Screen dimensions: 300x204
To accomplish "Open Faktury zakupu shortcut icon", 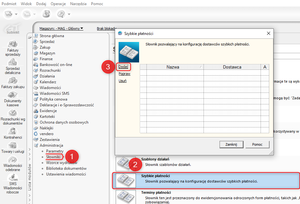I will pos(13,80).
